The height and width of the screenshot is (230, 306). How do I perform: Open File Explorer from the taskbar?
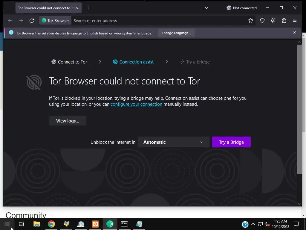[x=36, y=224]
